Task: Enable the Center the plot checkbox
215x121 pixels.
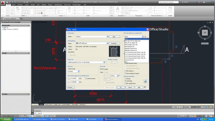Action: [x=86, y=79]
